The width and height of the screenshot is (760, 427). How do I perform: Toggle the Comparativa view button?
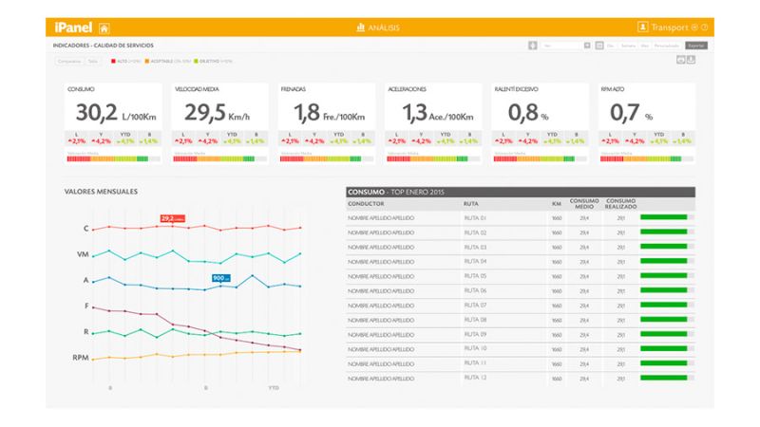[x=69, y=61]
